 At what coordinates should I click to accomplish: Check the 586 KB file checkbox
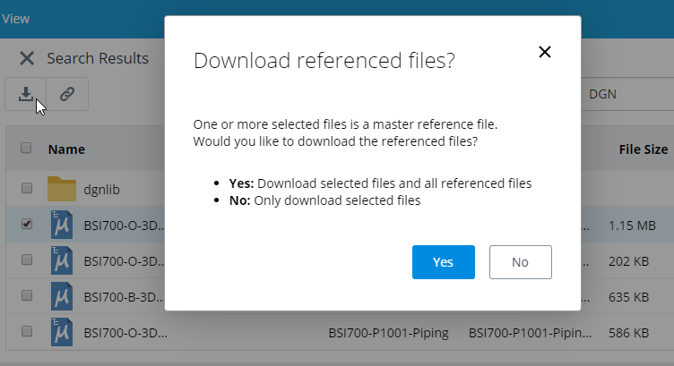tap(26, 331)
